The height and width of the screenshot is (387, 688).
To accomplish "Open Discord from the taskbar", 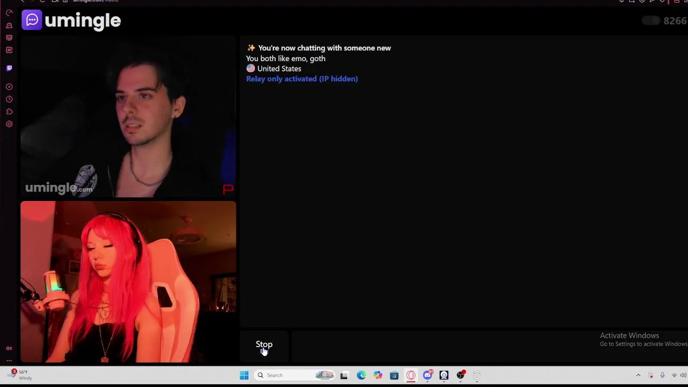I will click(427, 375).
